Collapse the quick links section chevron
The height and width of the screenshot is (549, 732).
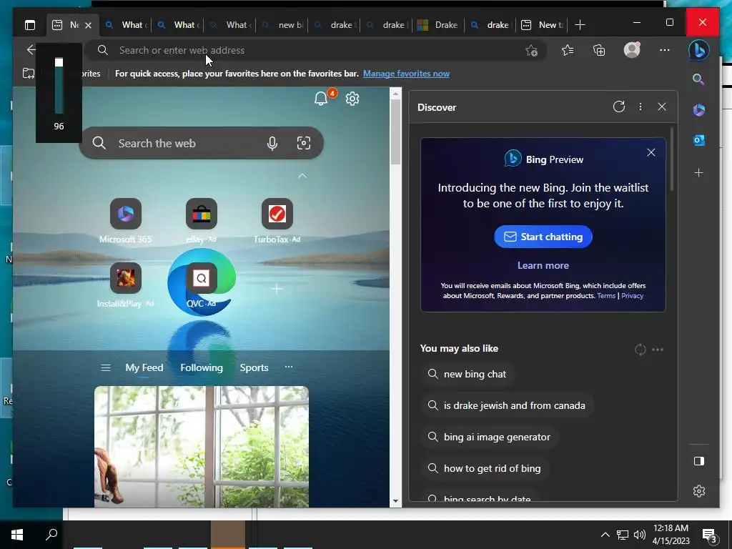(x=302, y=176)
